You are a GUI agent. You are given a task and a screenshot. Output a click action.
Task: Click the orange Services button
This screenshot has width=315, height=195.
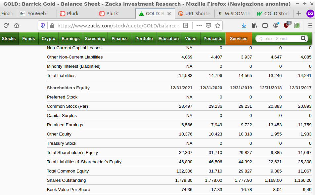[239, 39]
